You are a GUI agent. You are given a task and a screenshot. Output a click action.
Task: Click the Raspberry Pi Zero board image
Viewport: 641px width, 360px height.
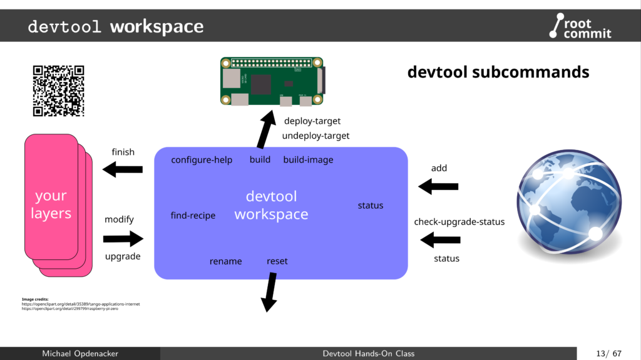coord(270,81)
